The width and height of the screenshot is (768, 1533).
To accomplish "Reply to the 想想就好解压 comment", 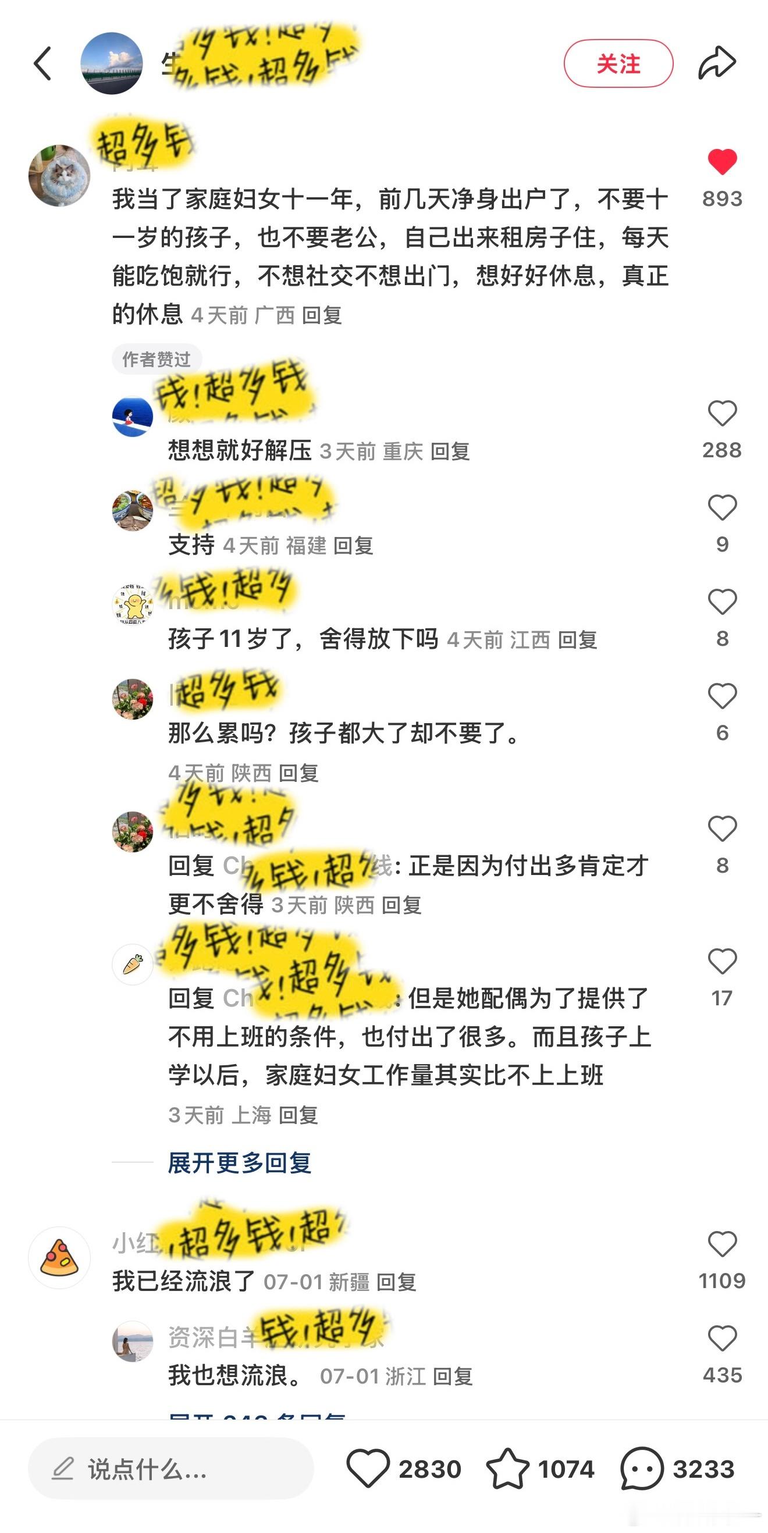I will click(x=450, y=451).
